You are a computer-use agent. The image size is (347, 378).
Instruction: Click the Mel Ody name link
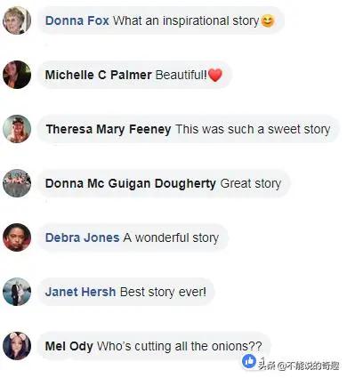[69, 347]
